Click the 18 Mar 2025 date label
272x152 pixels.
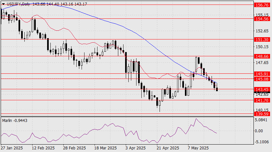tap(105, 148)
